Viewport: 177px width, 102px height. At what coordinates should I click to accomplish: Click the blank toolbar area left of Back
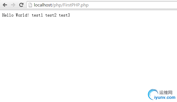coord(1,5)
